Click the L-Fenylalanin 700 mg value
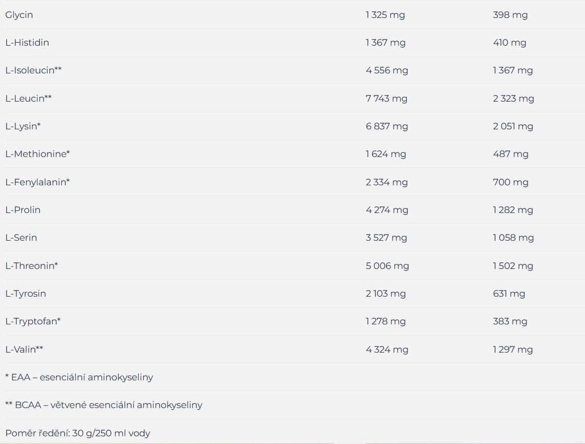The image size is (585, 444). [x=511, y=182]
